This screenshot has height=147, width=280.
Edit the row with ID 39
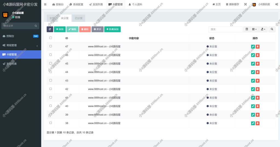coord(253,115)
